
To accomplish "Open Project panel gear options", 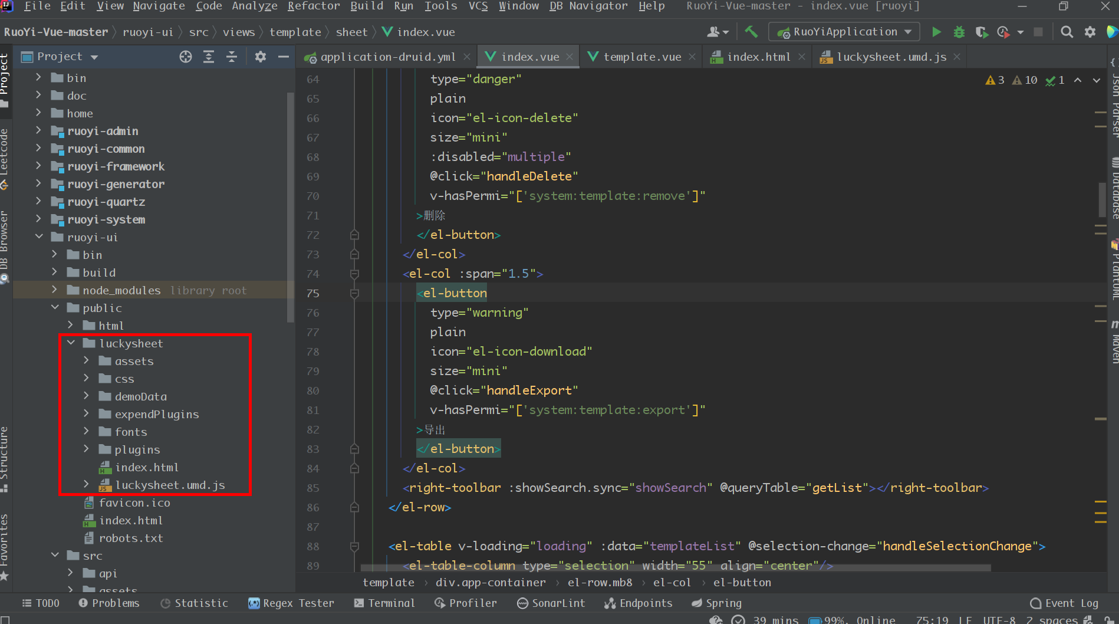I will [x=261, y=57].
